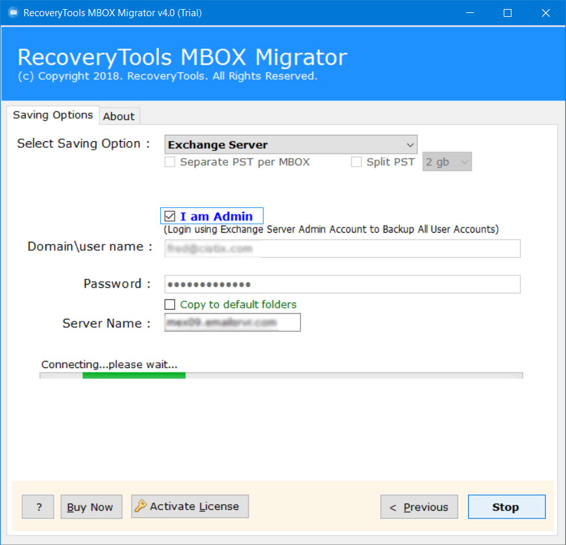Open the About tab
Viewport: 566px width, 545px height.
(119, 117)
